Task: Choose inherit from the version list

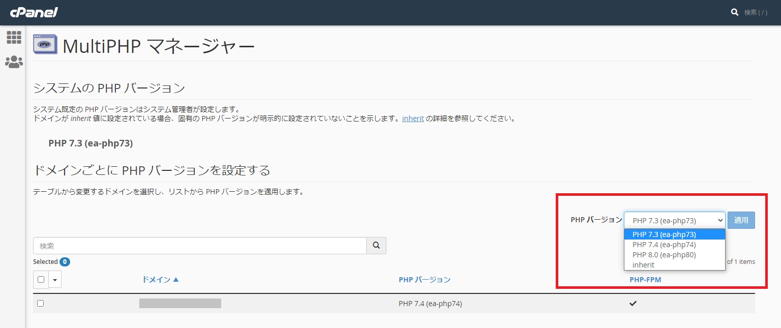Action: (674, 265)
